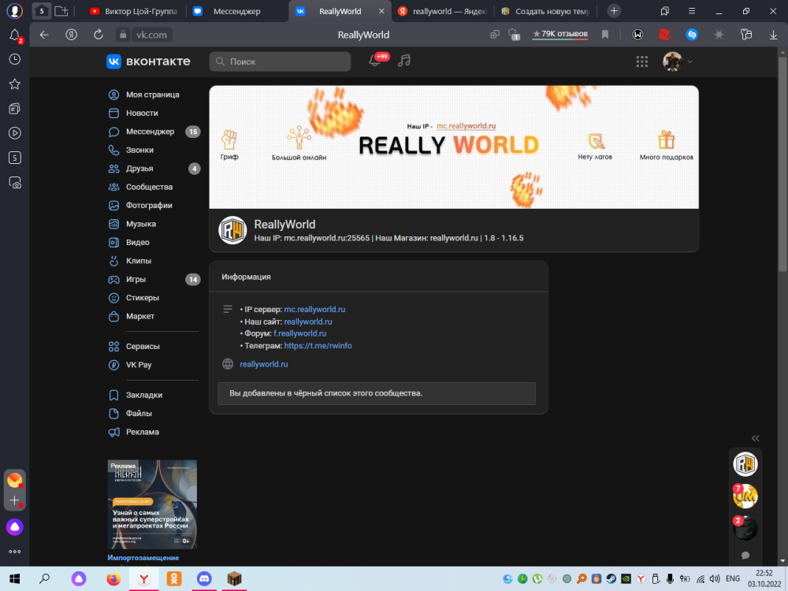Open the Импортозамещение ad image
The height and width of the screenshot is (591, 788).
(152, 504)
